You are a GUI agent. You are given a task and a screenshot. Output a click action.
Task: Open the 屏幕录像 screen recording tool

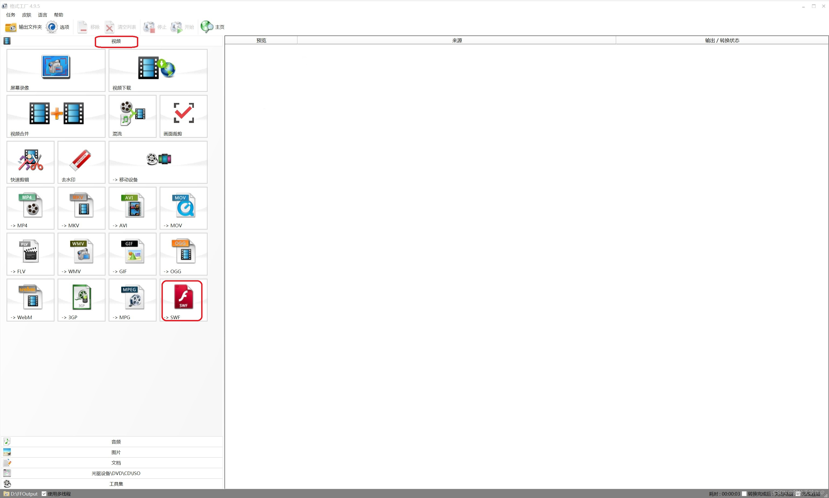point(56,70)
